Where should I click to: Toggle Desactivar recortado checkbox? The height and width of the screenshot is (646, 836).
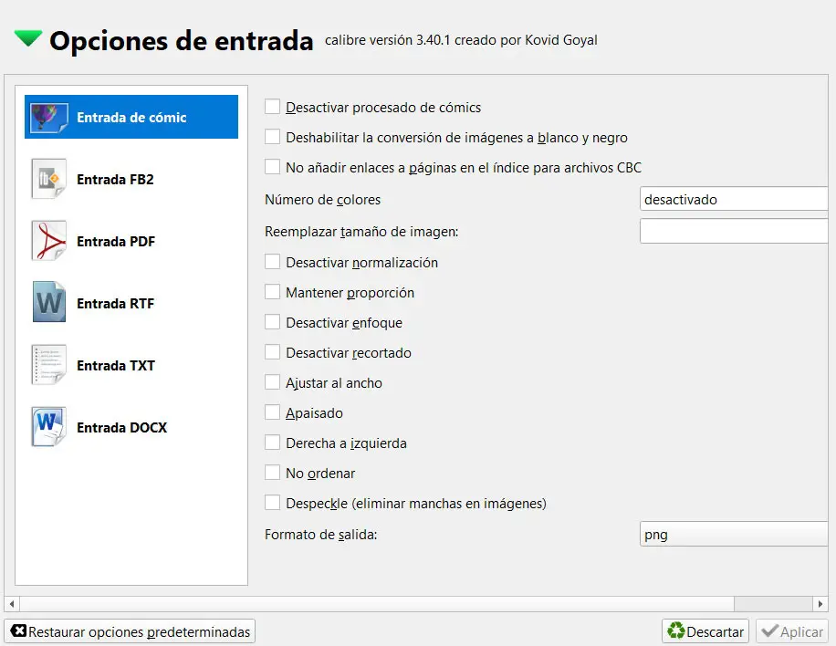point(273,352)
